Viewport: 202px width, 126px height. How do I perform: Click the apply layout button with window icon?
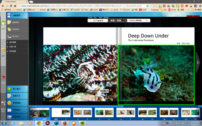click(17, 110)
